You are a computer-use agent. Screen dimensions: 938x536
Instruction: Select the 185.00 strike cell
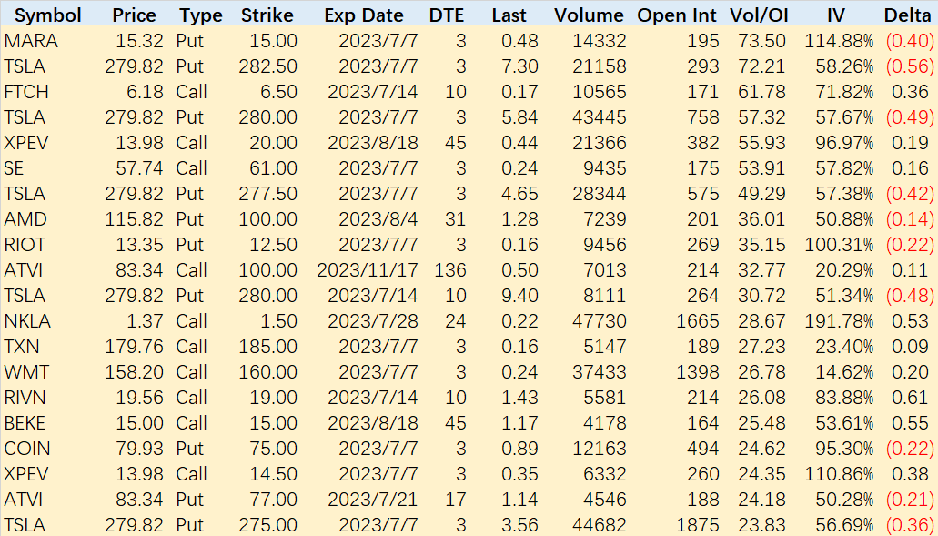(x=268, y=347)
